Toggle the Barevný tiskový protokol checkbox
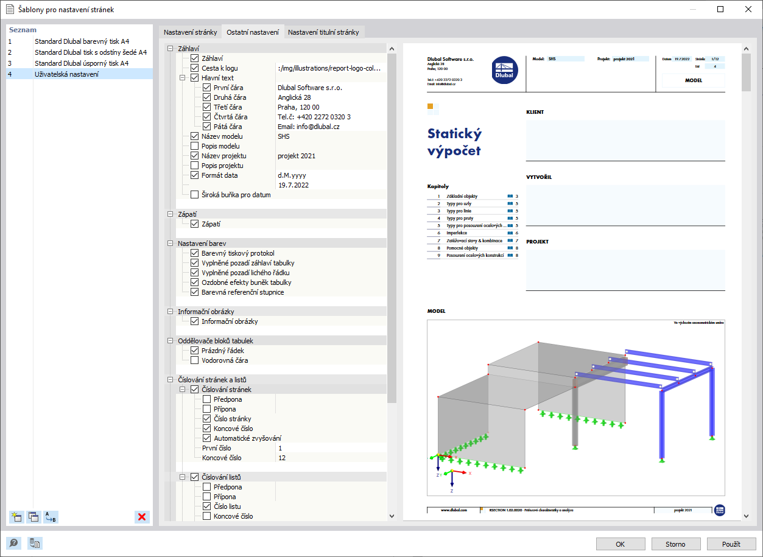Viewport: 763px width, 557px height. (195, 253)
